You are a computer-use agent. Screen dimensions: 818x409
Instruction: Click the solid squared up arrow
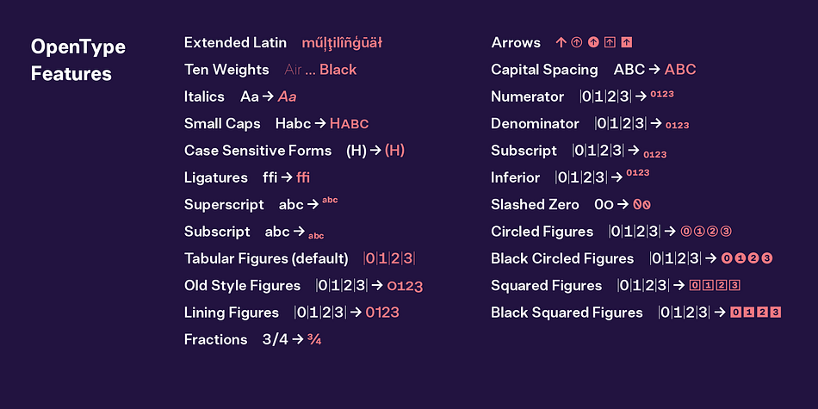pos(627,43)
